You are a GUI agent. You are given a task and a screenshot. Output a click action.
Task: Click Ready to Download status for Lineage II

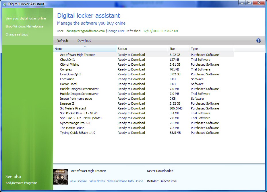point(131,103)
